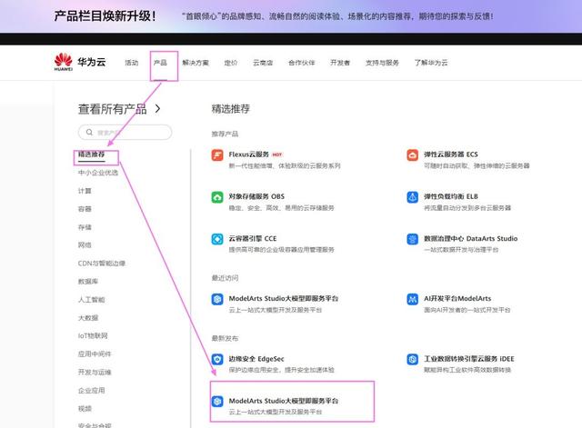Viewport: 582px width, 428px height.
Task: Open the 活动 menu
Action: coord(131,63)
